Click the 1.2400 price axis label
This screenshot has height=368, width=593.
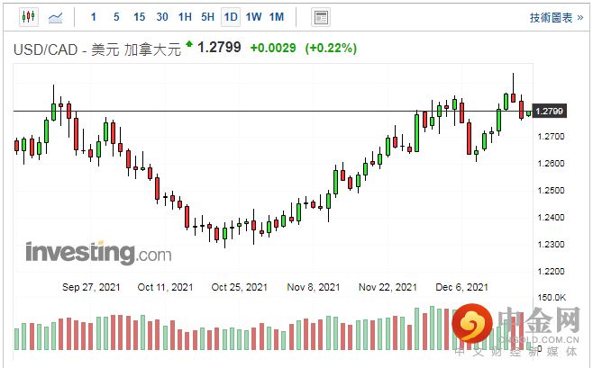551,218
